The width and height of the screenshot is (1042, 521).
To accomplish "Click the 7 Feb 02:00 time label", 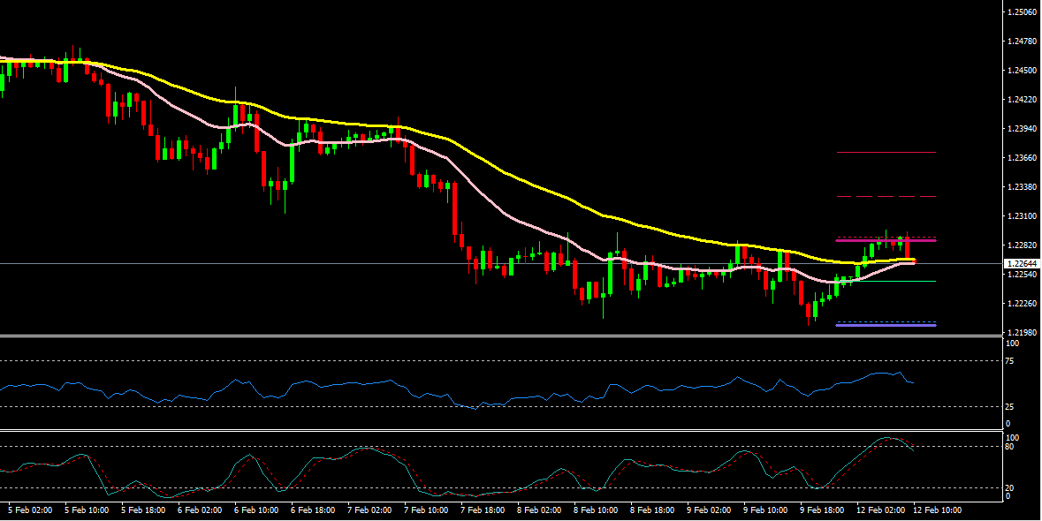I will pos(369,510).
